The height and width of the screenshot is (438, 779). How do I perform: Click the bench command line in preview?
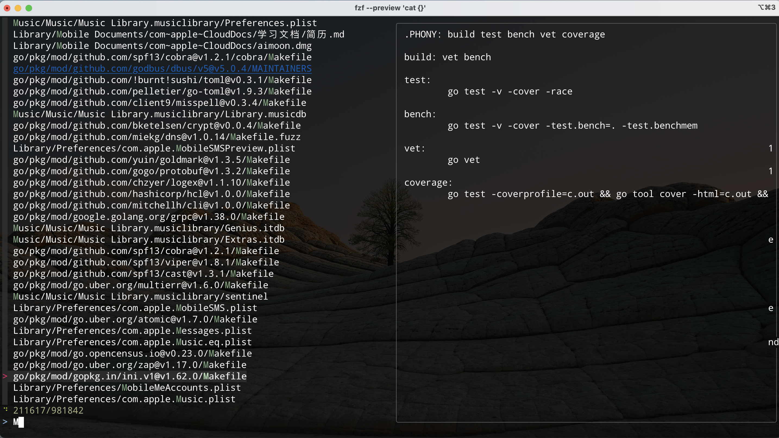point(573,126)
